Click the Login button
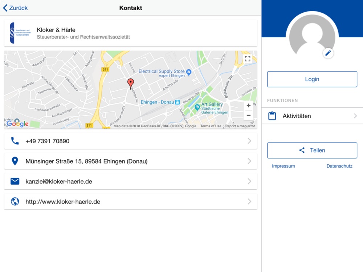 (312, 79)
